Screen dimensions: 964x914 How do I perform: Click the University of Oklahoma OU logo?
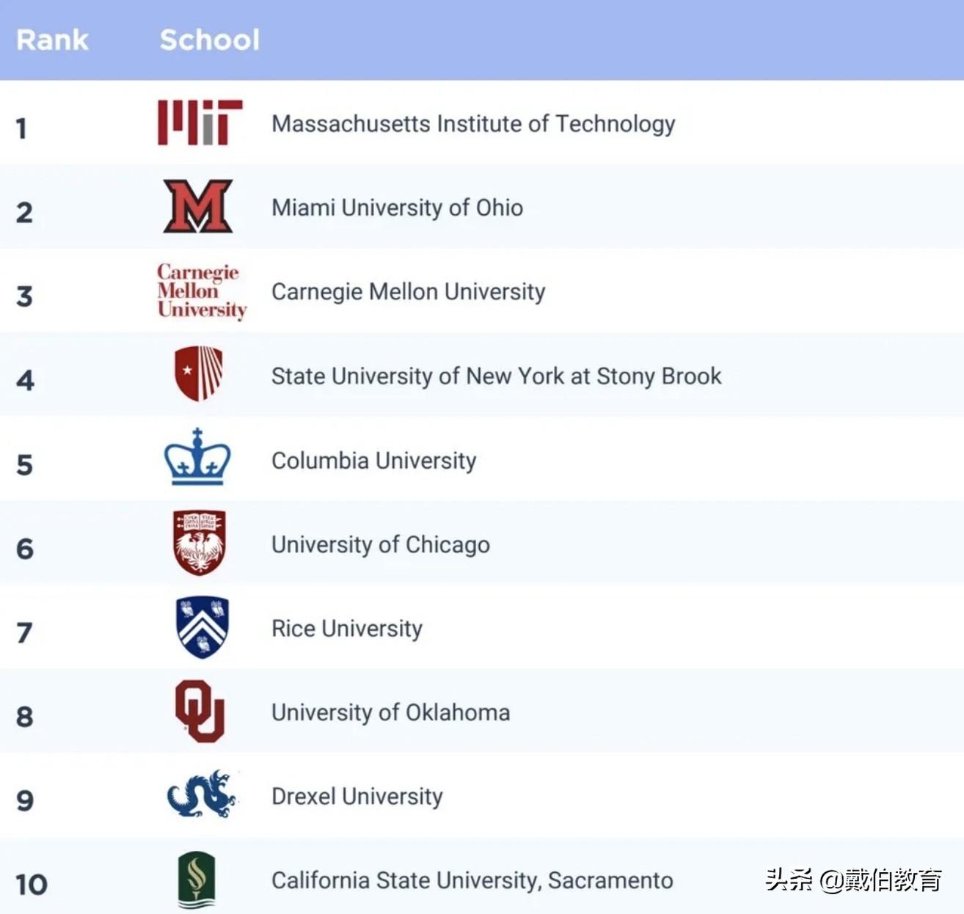tap(200, 711)
